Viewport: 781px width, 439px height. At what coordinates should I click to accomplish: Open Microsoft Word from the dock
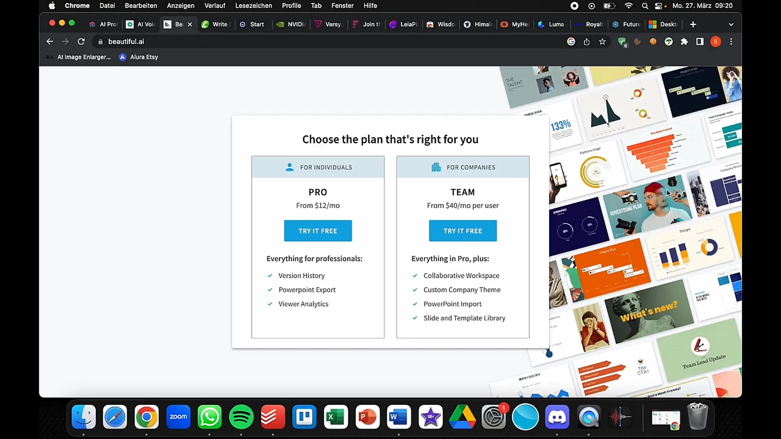[399, 417]
